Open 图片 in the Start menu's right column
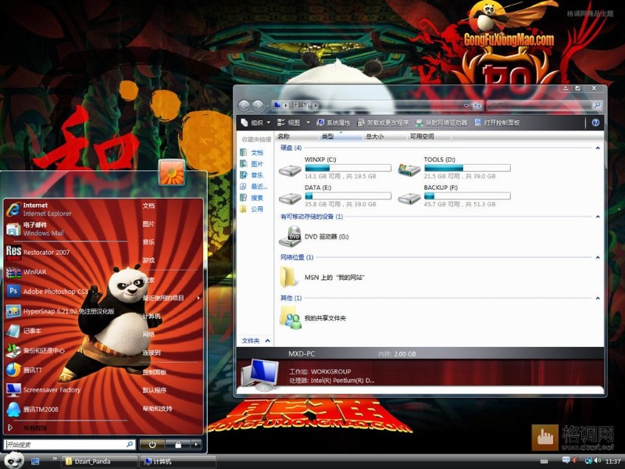The width and height of the screenshot is (625, 469). [148, 224]
